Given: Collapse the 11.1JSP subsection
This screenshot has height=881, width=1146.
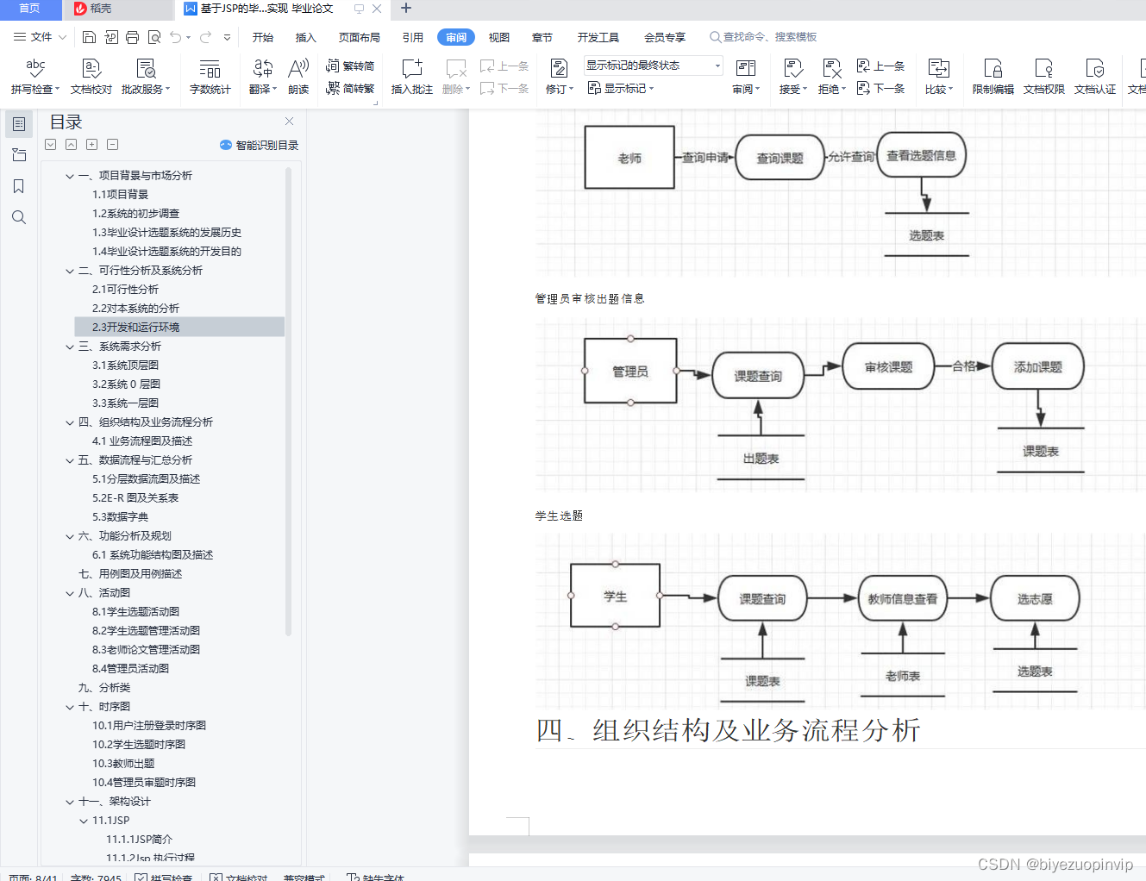Looking at the screenshot, I should coord(84,821).
